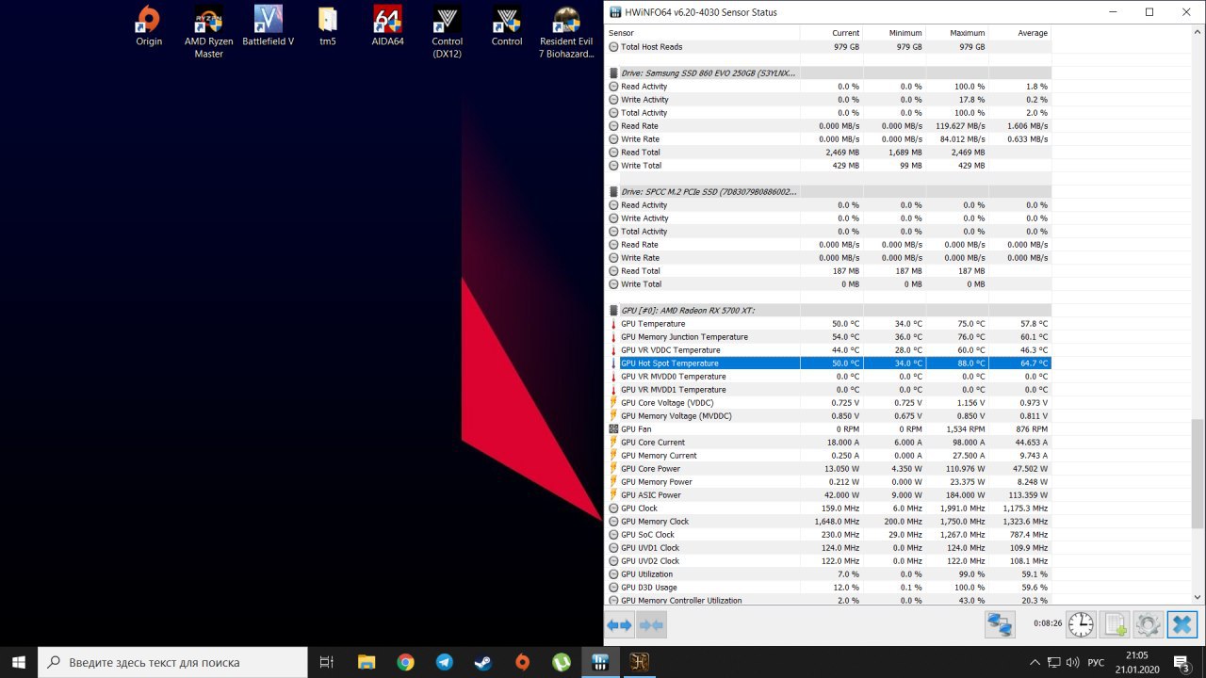Select the AIDA64 desktop shortcut

point(387,27)
